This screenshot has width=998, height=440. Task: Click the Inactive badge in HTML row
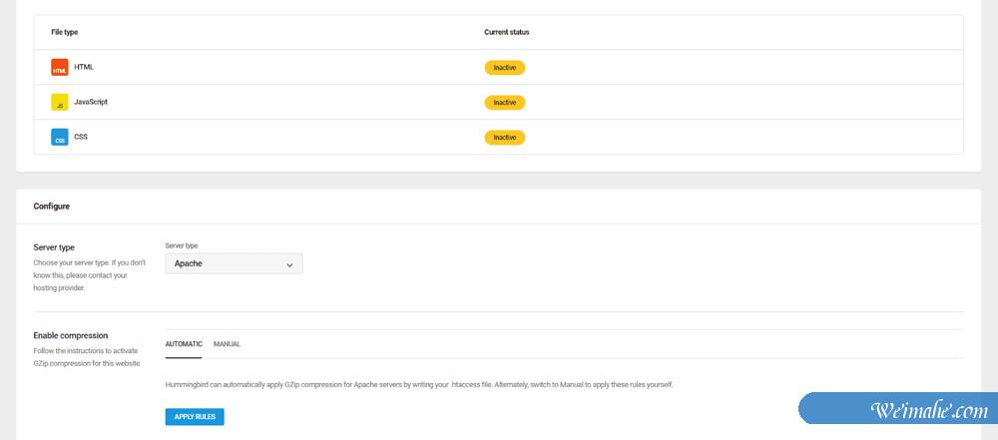click(x=504, y=68)
